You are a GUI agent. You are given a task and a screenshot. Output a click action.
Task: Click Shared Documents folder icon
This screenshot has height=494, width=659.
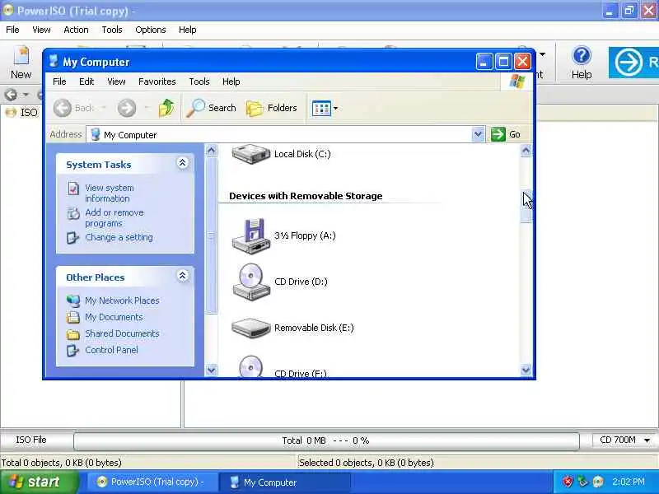click(73, 334)
